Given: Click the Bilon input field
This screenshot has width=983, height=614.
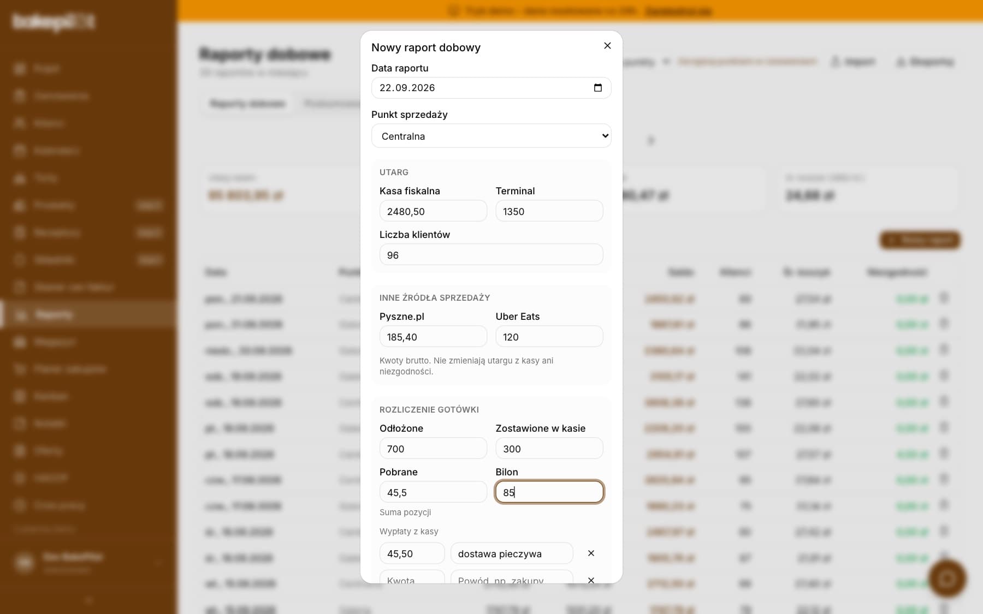Looking at the screenshot, I should [x=549, y=492].
